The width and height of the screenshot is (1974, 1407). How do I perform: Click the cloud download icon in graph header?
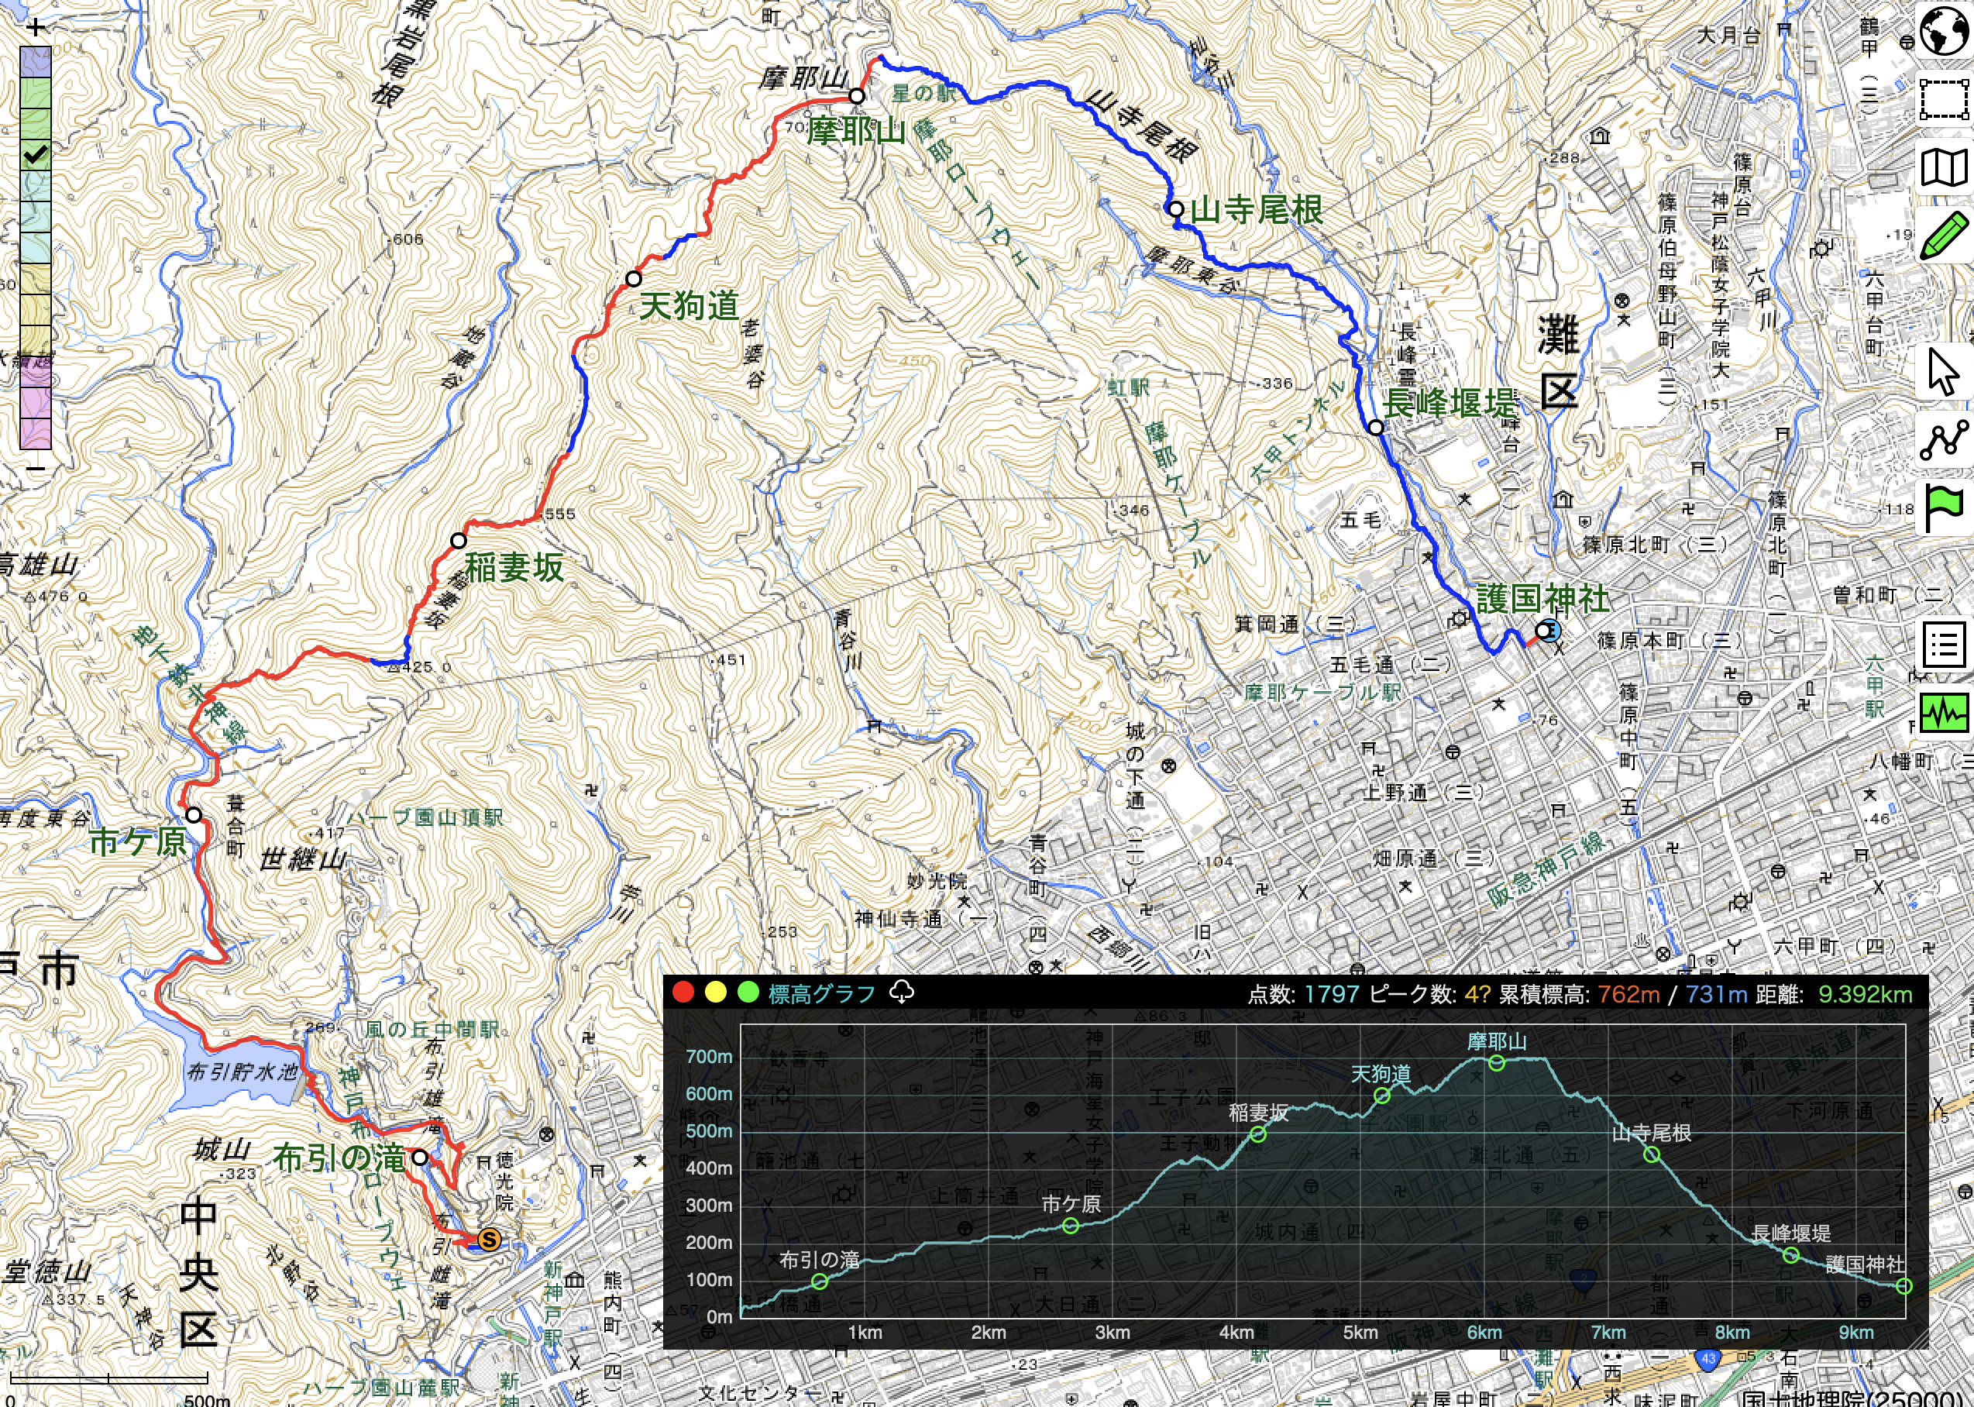pos(902,992)
